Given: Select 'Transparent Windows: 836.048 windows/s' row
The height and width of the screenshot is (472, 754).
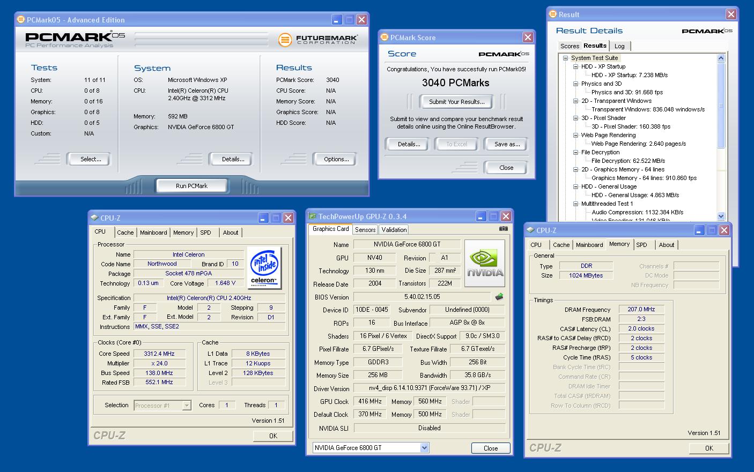Looking at the screenshot, I should click(x=648, y=109).
